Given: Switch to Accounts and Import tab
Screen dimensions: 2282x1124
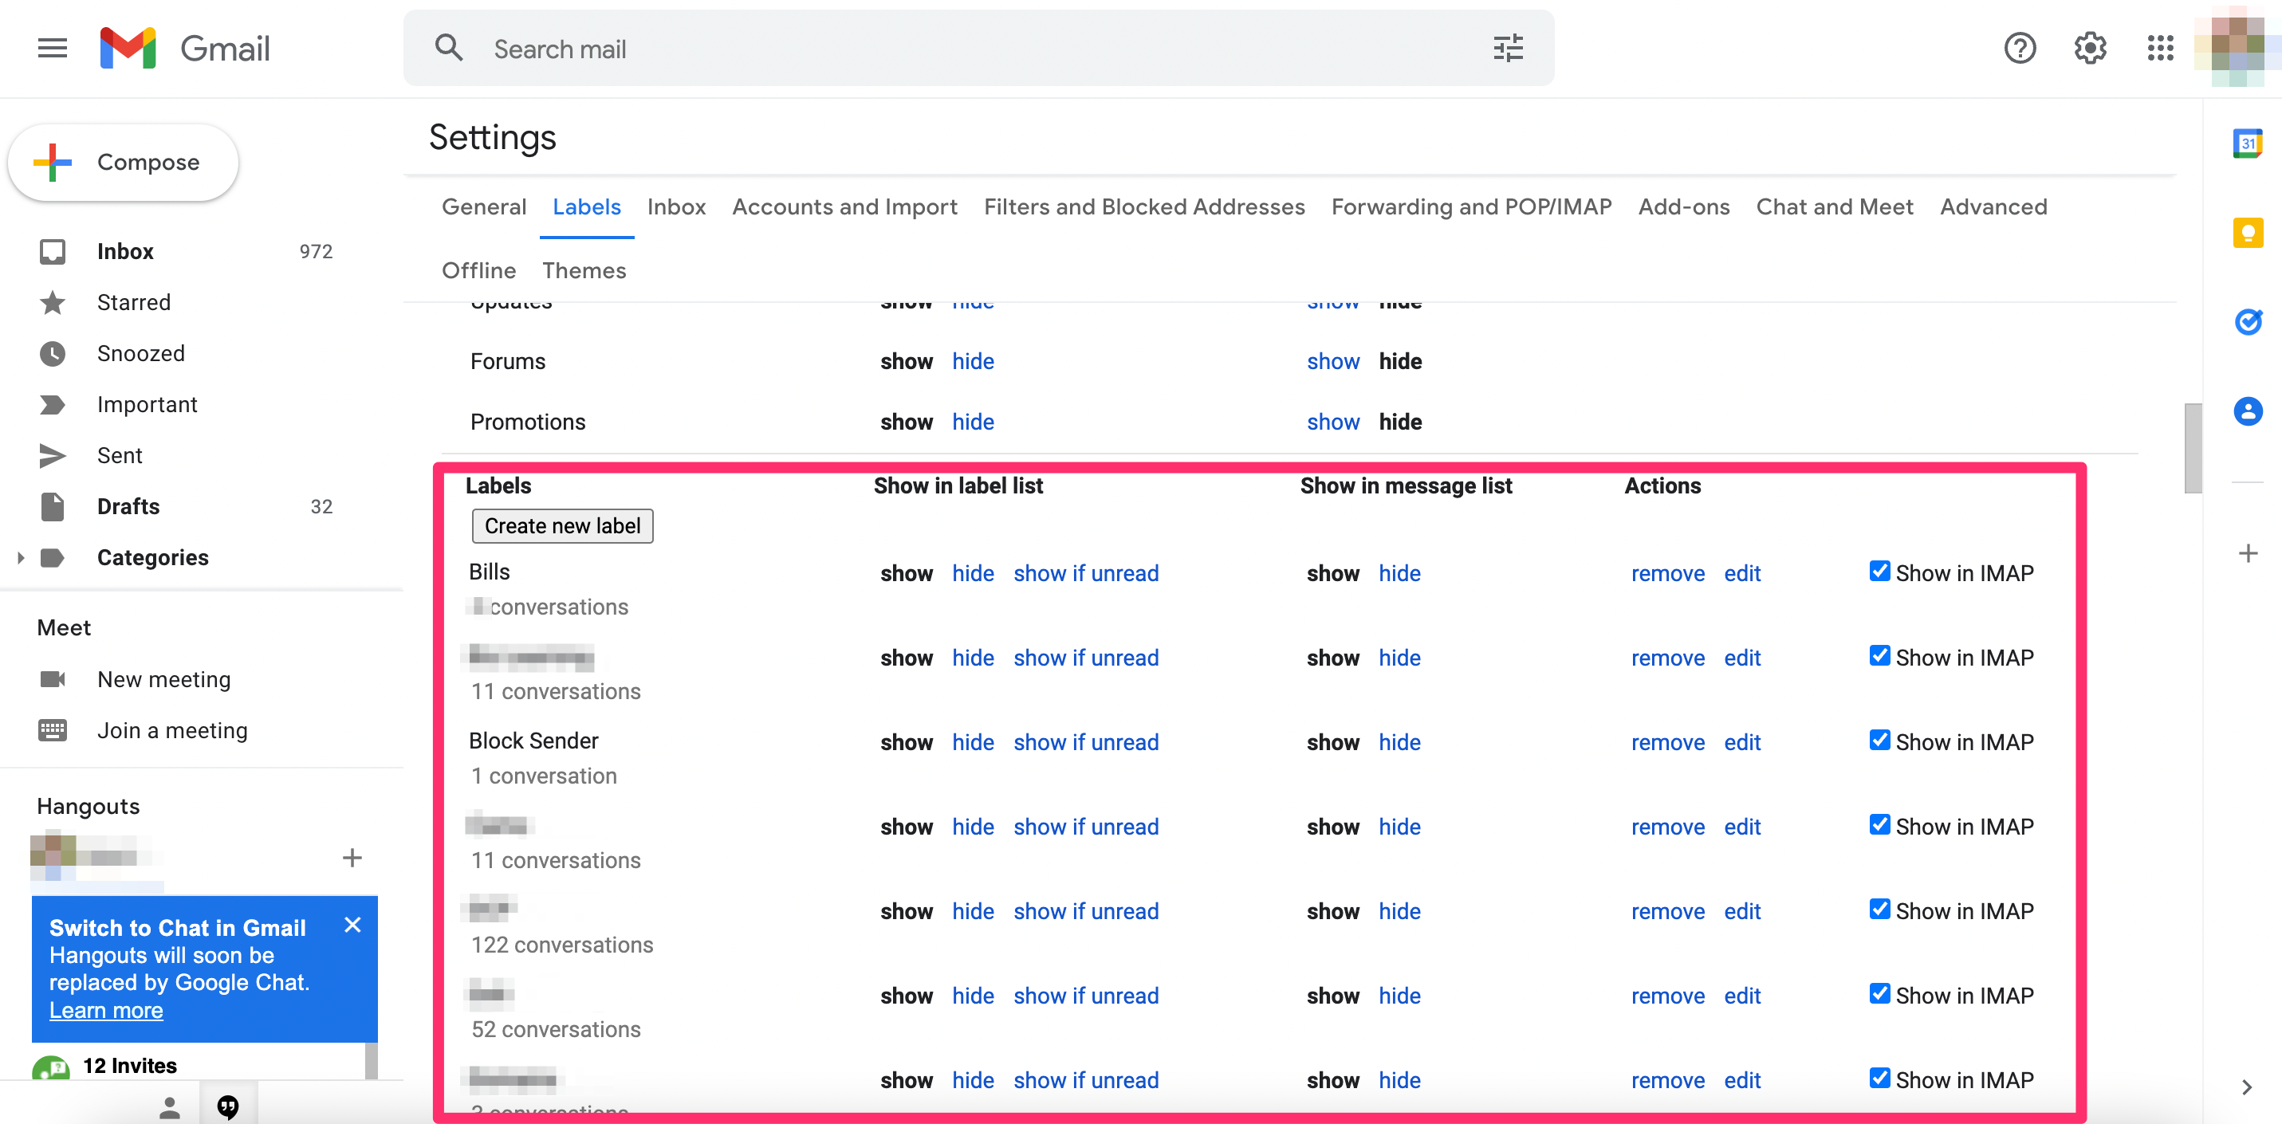Looking at the screenshot, I should pyautogui.click(x=844, y=206).
